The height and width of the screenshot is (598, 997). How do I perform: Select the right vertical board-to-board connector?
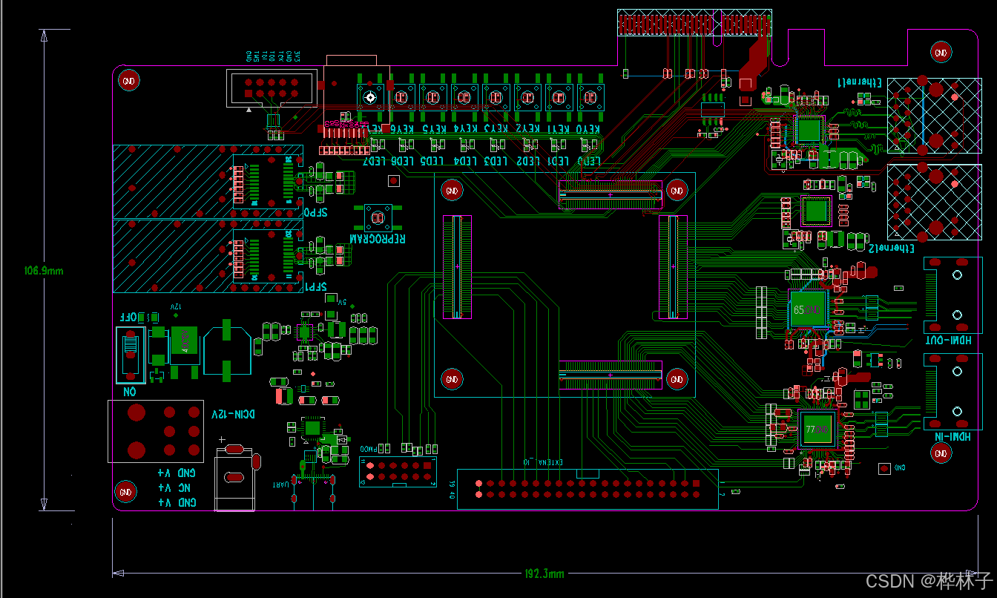point(673,267)
